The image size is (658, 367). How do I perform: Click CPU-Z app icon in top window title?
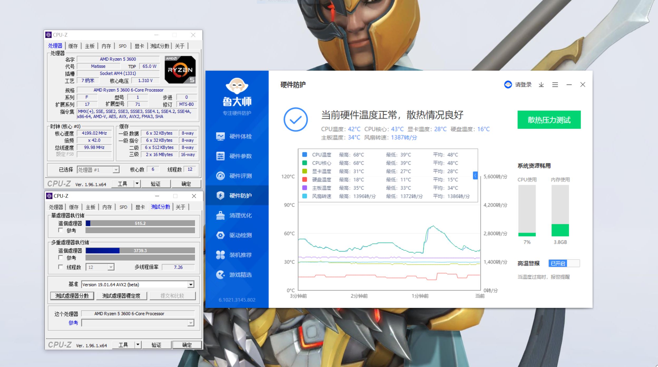[x=48, y=35]
